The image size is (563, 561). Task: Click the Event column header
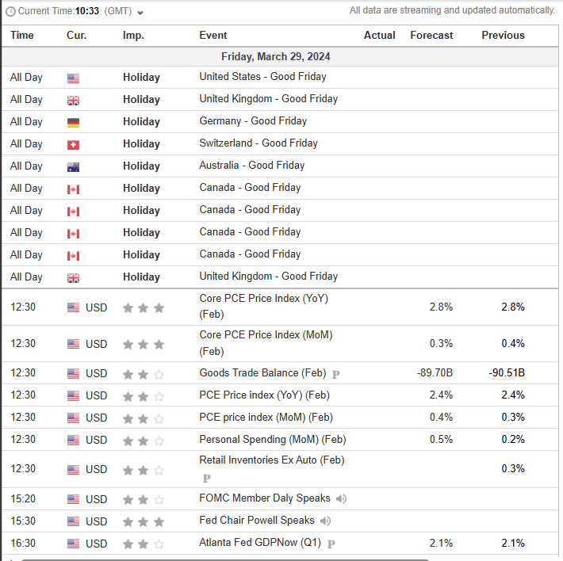[213, 35]
